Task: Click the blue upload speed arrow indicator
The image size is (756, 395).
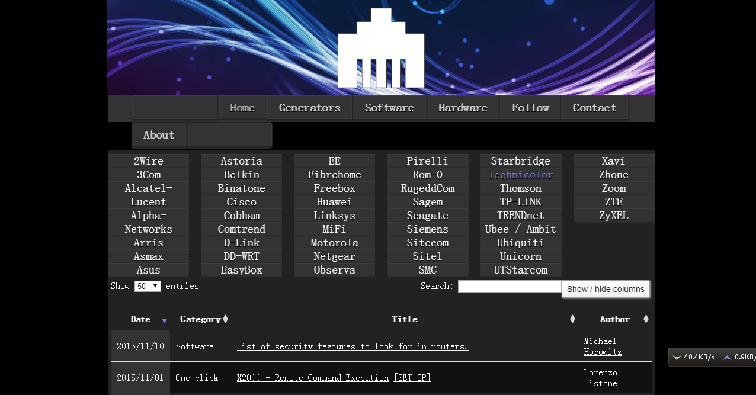Action: tap(727, 357)
